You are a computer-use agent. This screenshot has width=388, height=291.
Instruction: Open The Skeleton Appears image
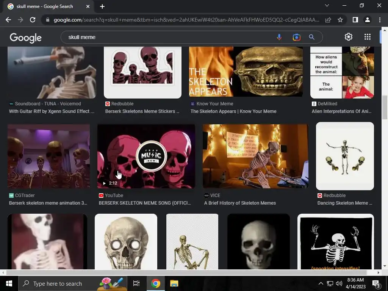[x=246, y=72]
